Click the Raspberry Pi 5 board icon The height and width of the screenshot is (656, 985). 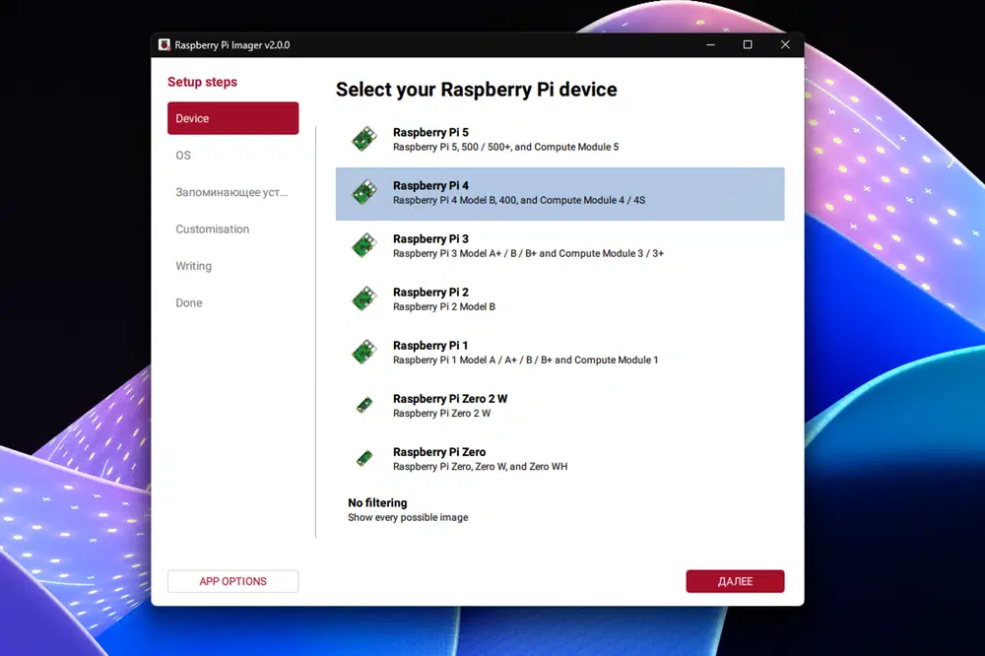pos(363,139)
